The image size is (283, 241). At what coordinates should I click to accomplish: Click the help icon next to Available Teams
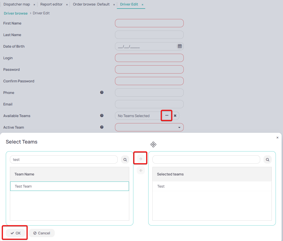pyautogui.click(x=102, y=115)
